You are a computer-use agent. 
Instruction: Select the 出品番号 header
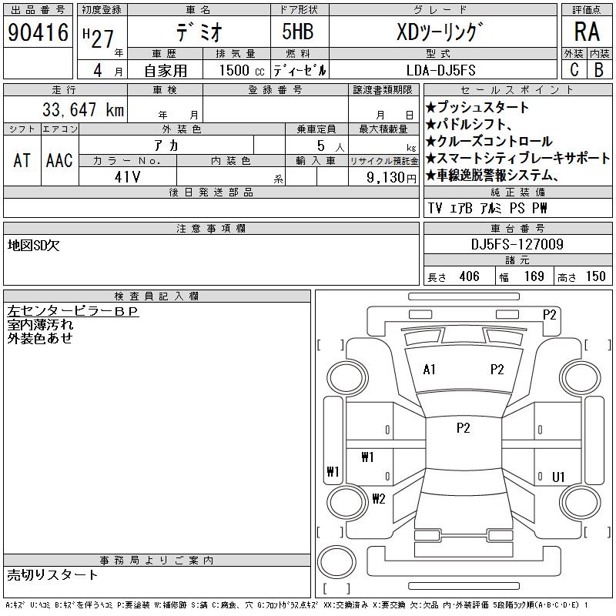[38, 10]
